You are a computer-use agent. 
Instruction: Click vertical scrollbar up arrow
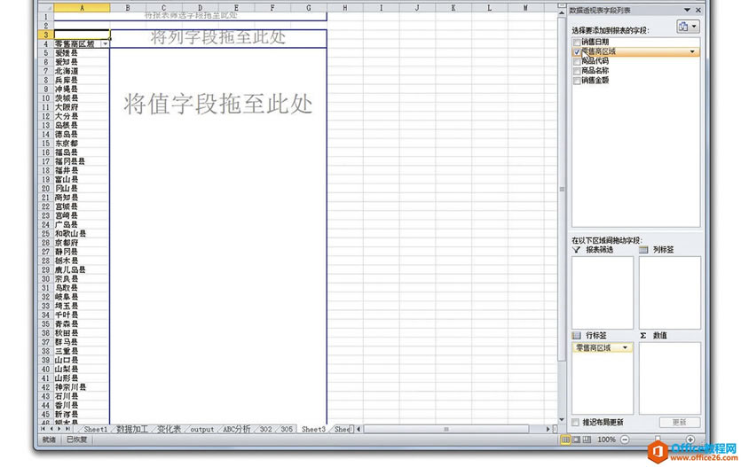tap(562, 14)
